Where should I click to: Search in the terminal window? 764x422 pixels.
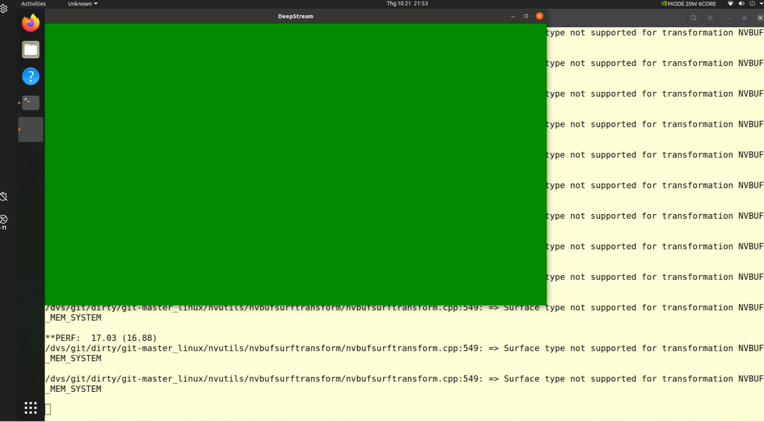tap(694, 18)
